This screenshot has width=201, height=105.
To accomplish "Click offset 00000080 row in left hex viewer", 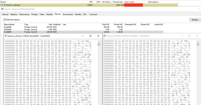I will coord(48,59).
